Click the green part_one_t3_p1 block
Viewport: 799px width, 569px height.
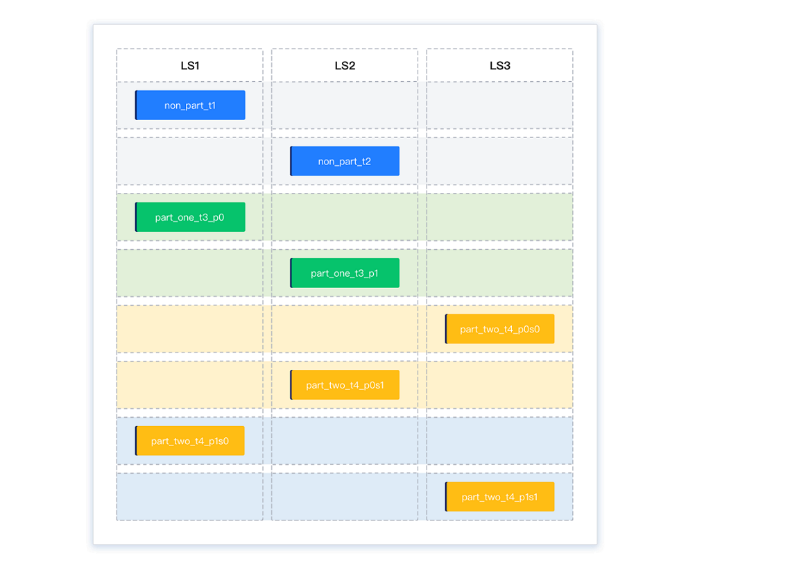click(x=345, y=273)
